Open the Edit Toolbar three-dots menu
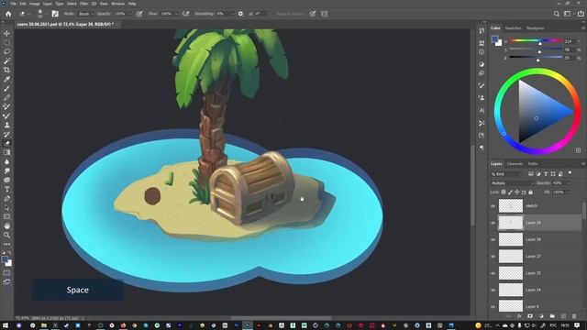 click(x=6, y=244)
